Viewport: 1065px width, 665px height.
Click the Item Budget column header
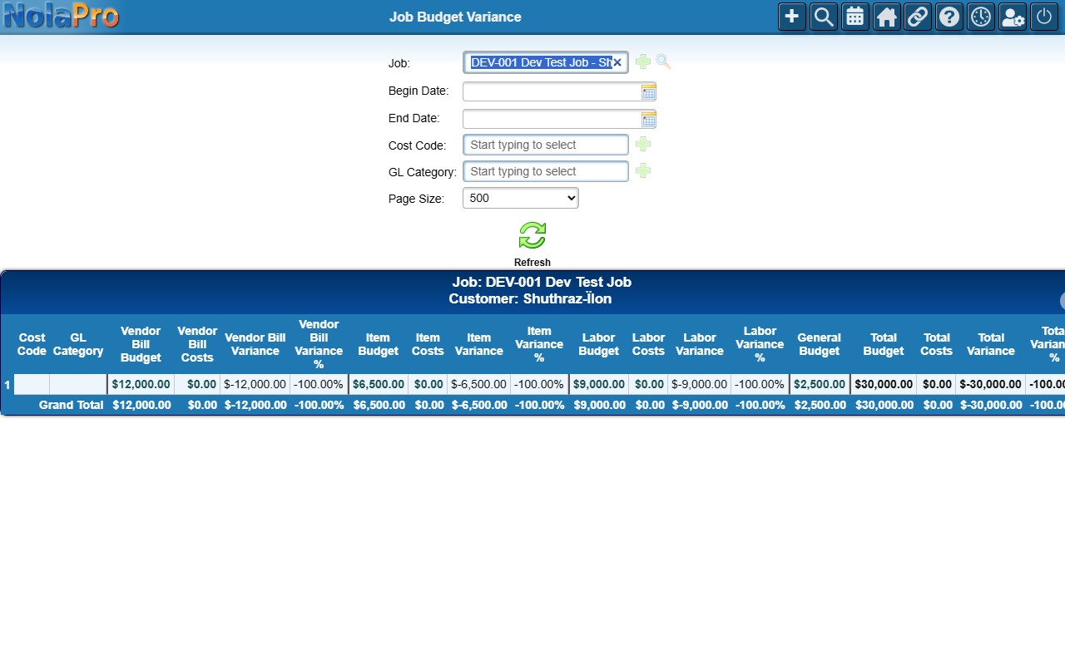[378, 344]
